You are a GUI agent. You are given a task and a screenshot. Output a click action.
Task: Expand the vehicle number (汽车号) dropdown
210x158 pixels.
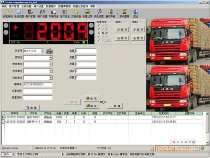click(42, 51)
